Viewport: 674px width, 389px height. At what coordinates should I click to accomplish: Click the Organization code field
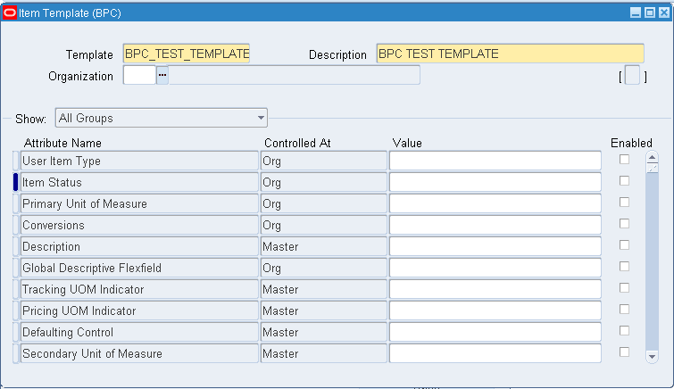138,76
